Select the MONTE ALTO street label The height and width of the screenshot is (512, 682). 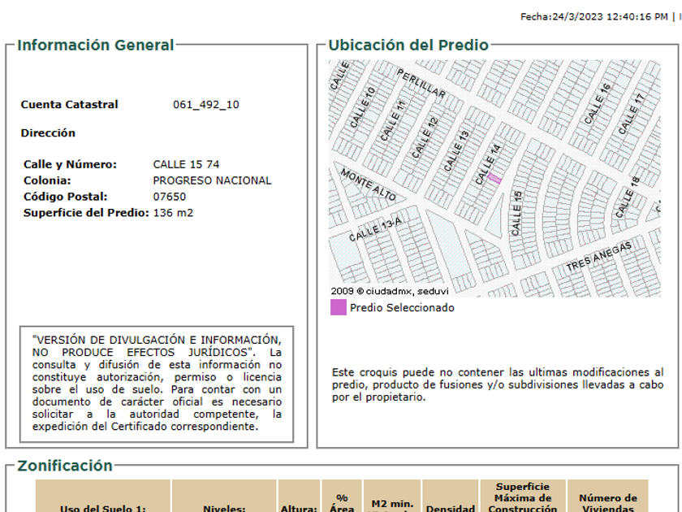tap(368, 185)
